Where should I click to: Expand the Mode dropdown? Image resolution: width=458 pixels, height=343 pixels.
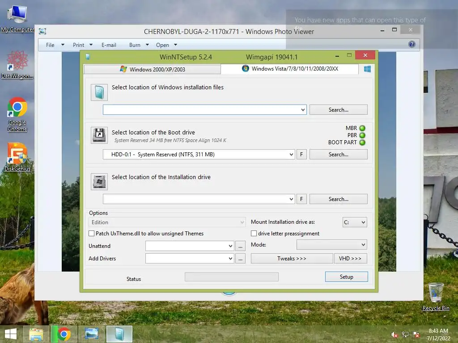332,245
